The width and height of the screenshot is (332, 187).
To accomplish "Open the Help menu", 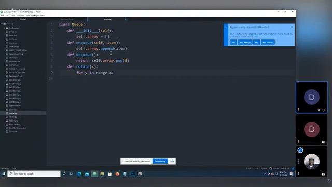I will (43, 15).
